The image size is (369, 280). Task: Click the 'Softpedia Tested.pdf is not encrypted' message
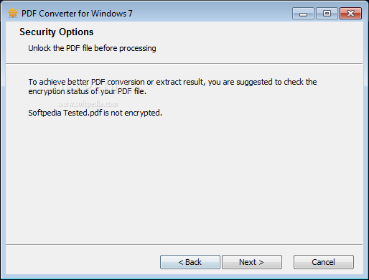[x=95, y=113]
